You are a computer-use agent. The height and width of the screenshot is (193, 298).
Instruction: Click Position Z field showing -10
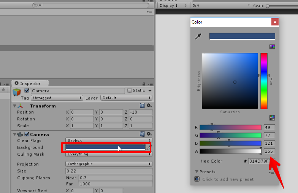pos(141,112)
